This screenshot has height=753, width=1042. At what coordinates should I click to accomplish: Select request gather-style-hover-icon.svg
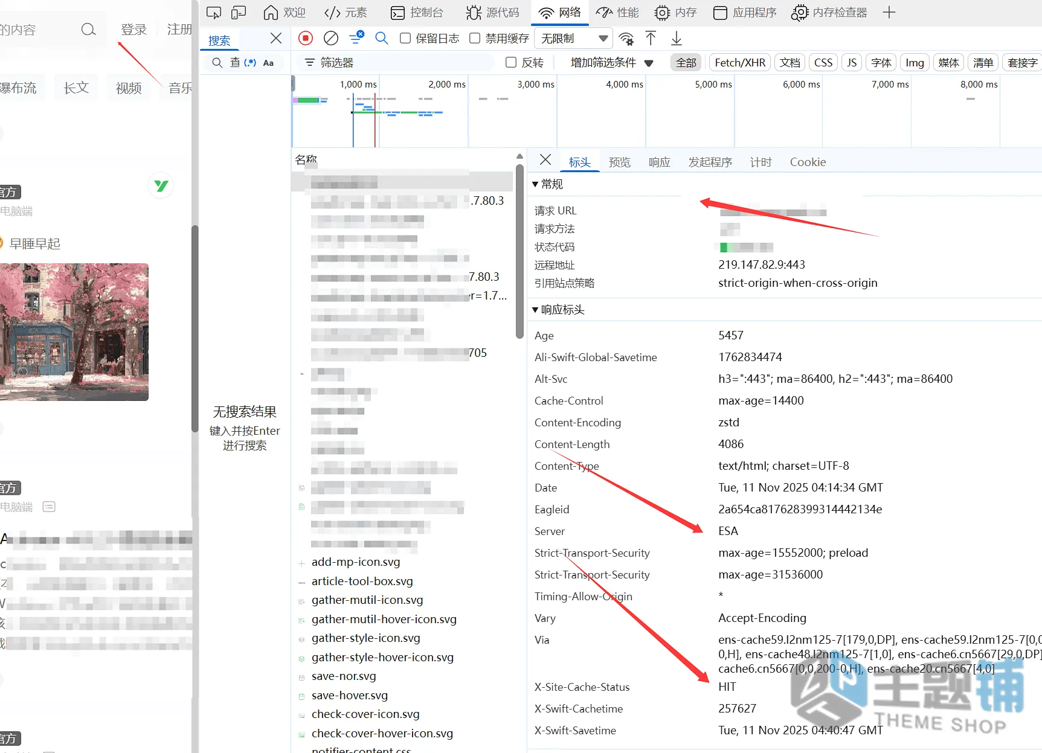pyautogui.click(x=382, y=658)
